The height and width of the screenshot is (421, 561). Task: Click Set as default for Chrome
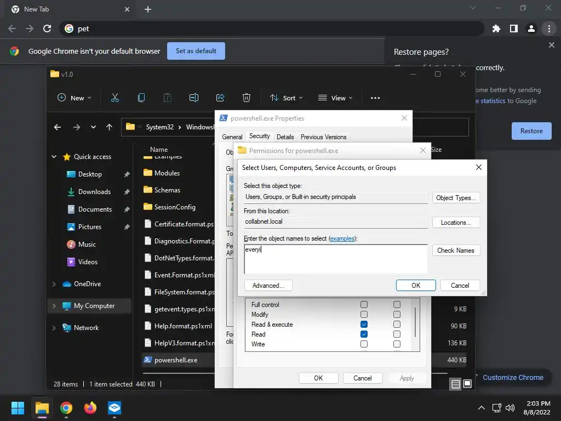click(x=196, y=51)
